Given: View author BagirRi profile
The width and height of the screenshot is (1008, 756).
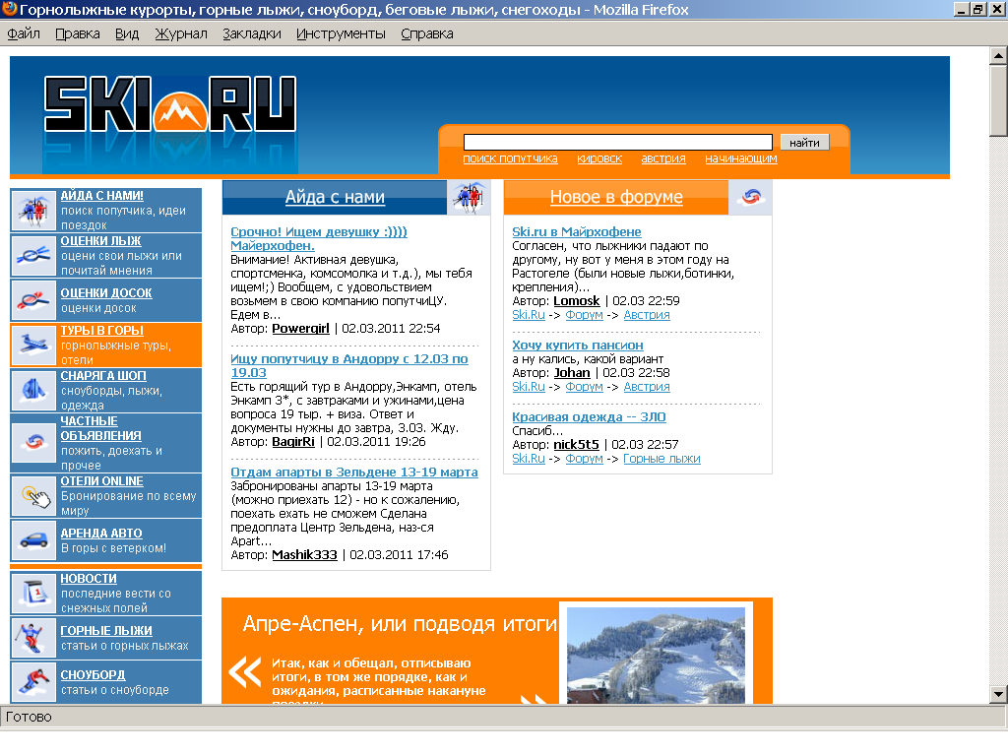Looking at the screenshot, I should [293, 442].
